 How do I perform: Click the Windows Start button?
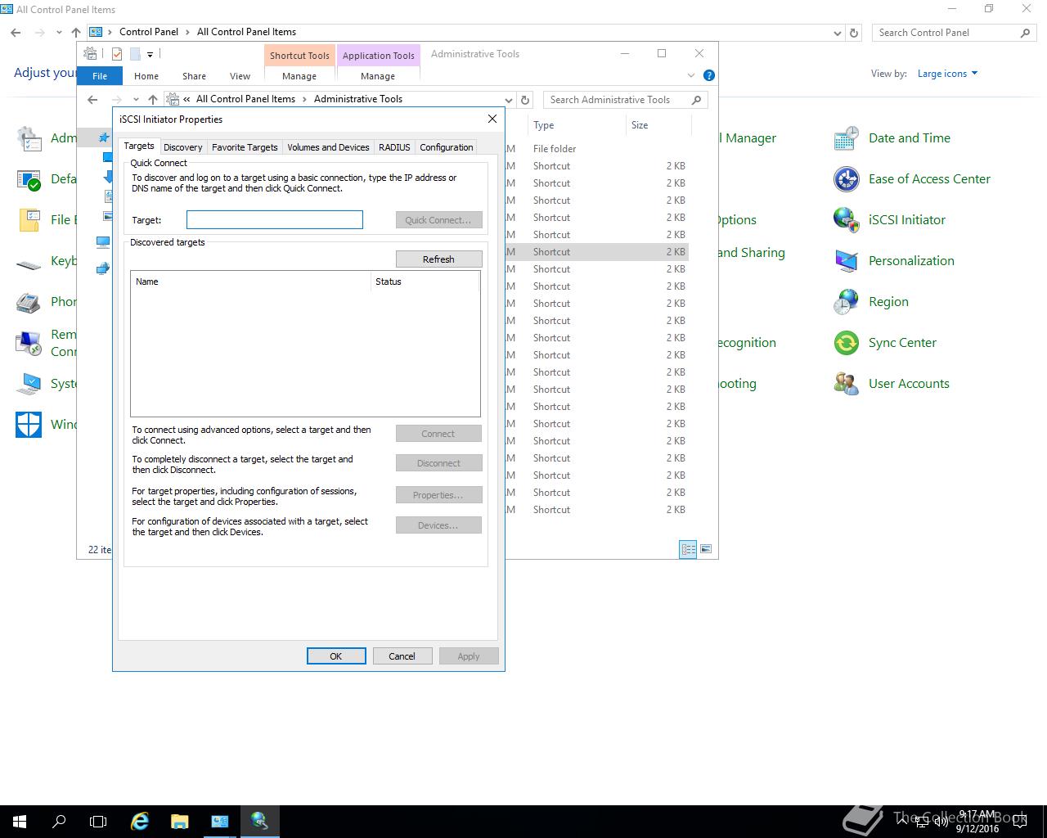(x=20, y=822)
